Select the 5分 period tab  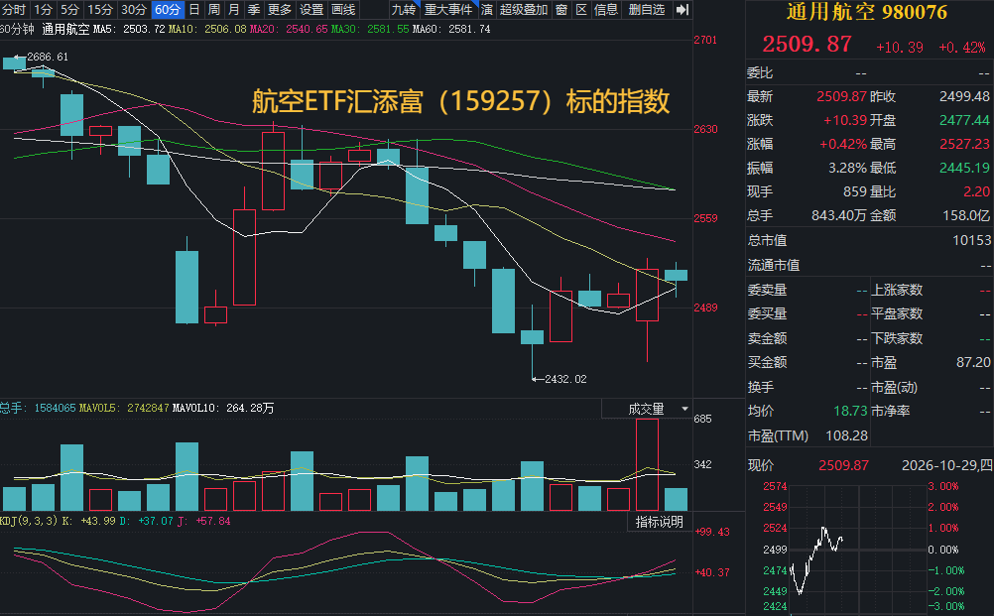click(69, 10)
